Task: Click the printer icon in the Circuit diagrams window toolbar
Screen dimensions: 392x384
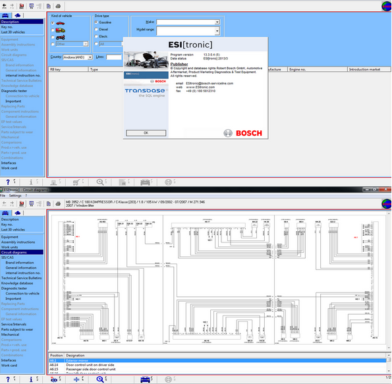Action: pyautogui.click(x=58, y=204)
